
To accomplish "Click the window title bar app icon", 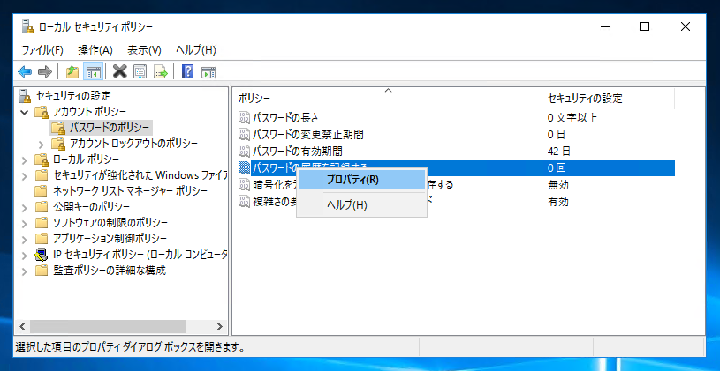I will point(27,27).
